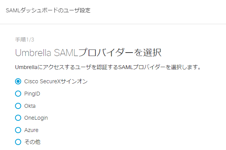Choose the その他 radio button
This screenshot has height=150, width=226.
pos(18,142)
